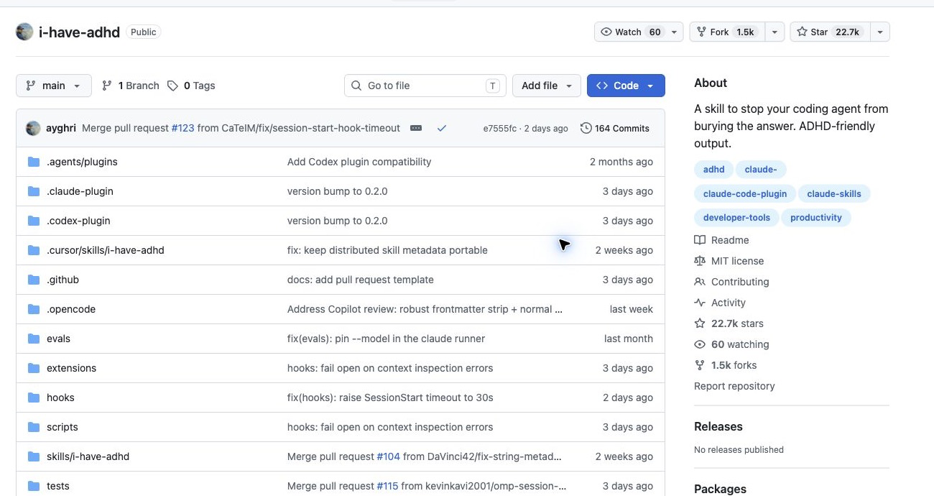The height and width of the screenshot is (496, 934).
Task: Click the tag icon beside 0 Tags
Action: pos(172,86)
